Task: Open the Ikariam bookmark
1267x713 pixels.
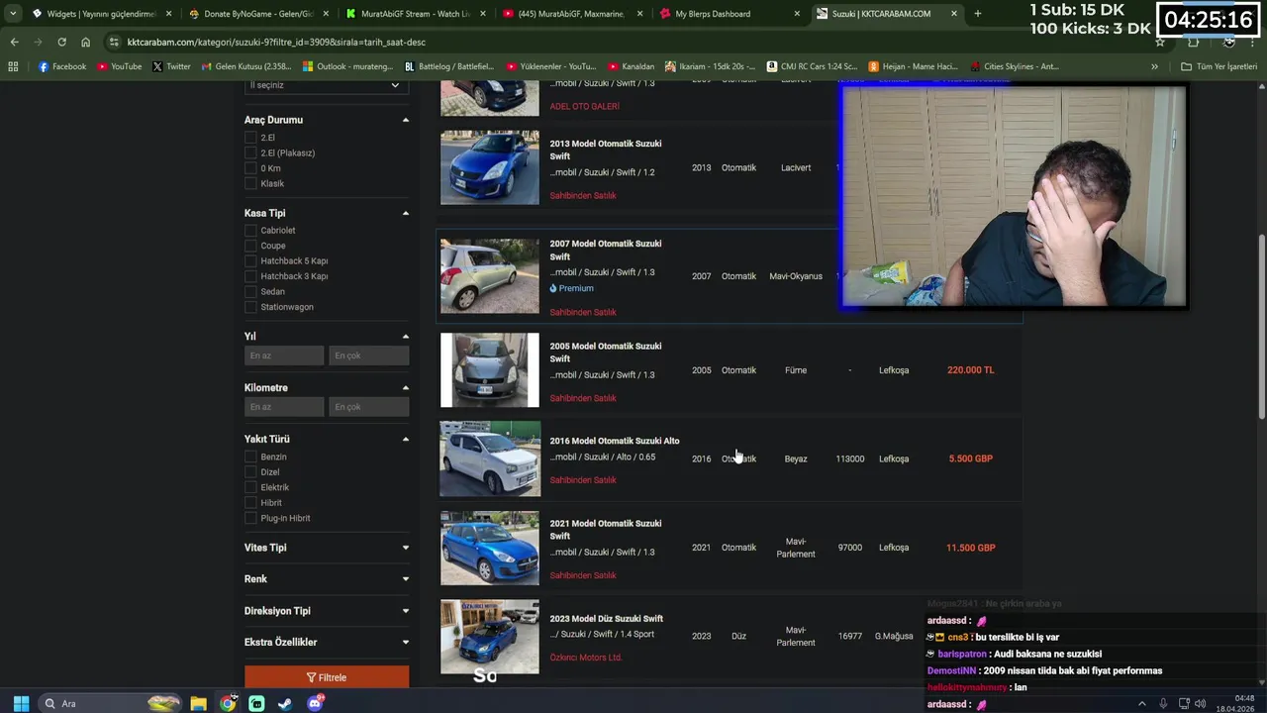Action: [710, 66]
